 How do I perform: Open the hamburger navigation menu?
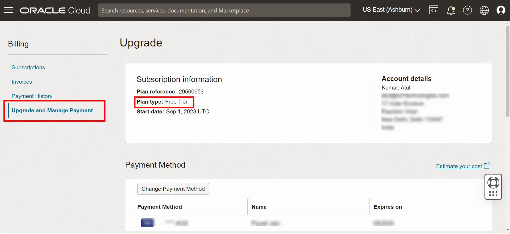point(8,10)
